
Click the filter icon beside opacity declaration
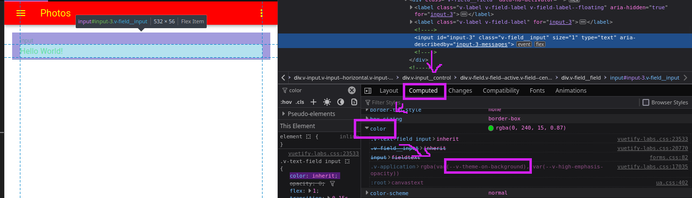pos(332,184)
